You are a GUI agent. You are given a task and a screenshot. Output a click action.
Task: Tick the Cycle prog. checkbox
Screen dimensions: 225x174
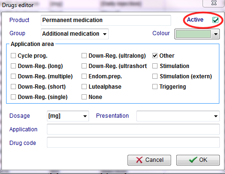click(13, 56)
